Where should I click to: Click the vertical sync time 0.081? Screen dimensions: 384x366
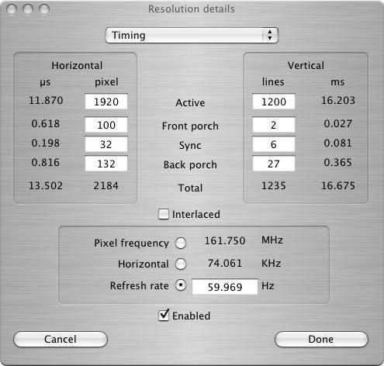[x=338, y=143]
